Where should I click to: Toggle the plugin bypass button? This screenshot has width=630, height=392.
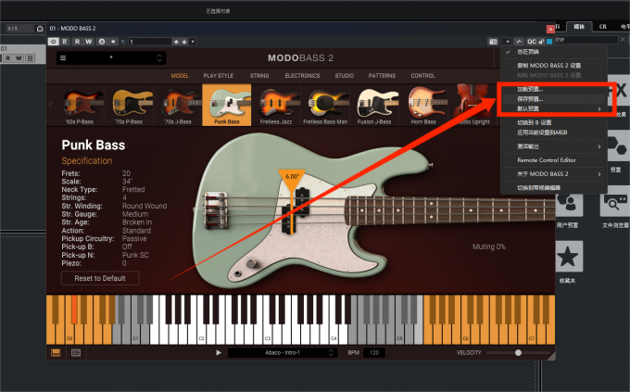click(x=65, y=42)
